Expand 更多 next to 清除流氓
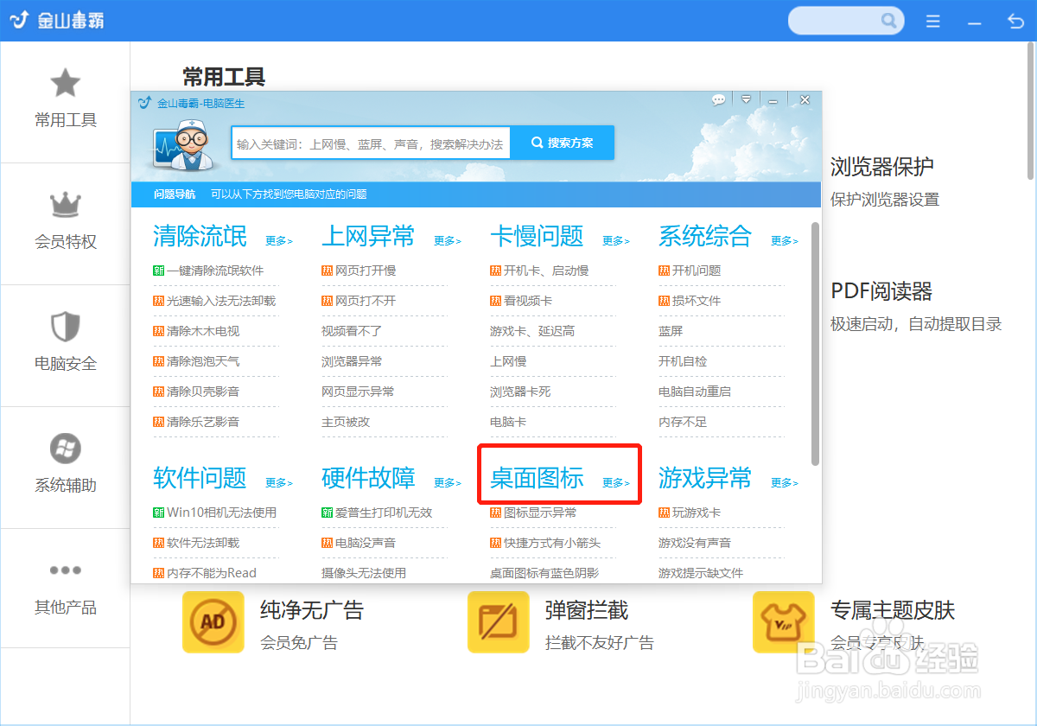This screenshot has width=1037, height=726. tap(279, 241)
